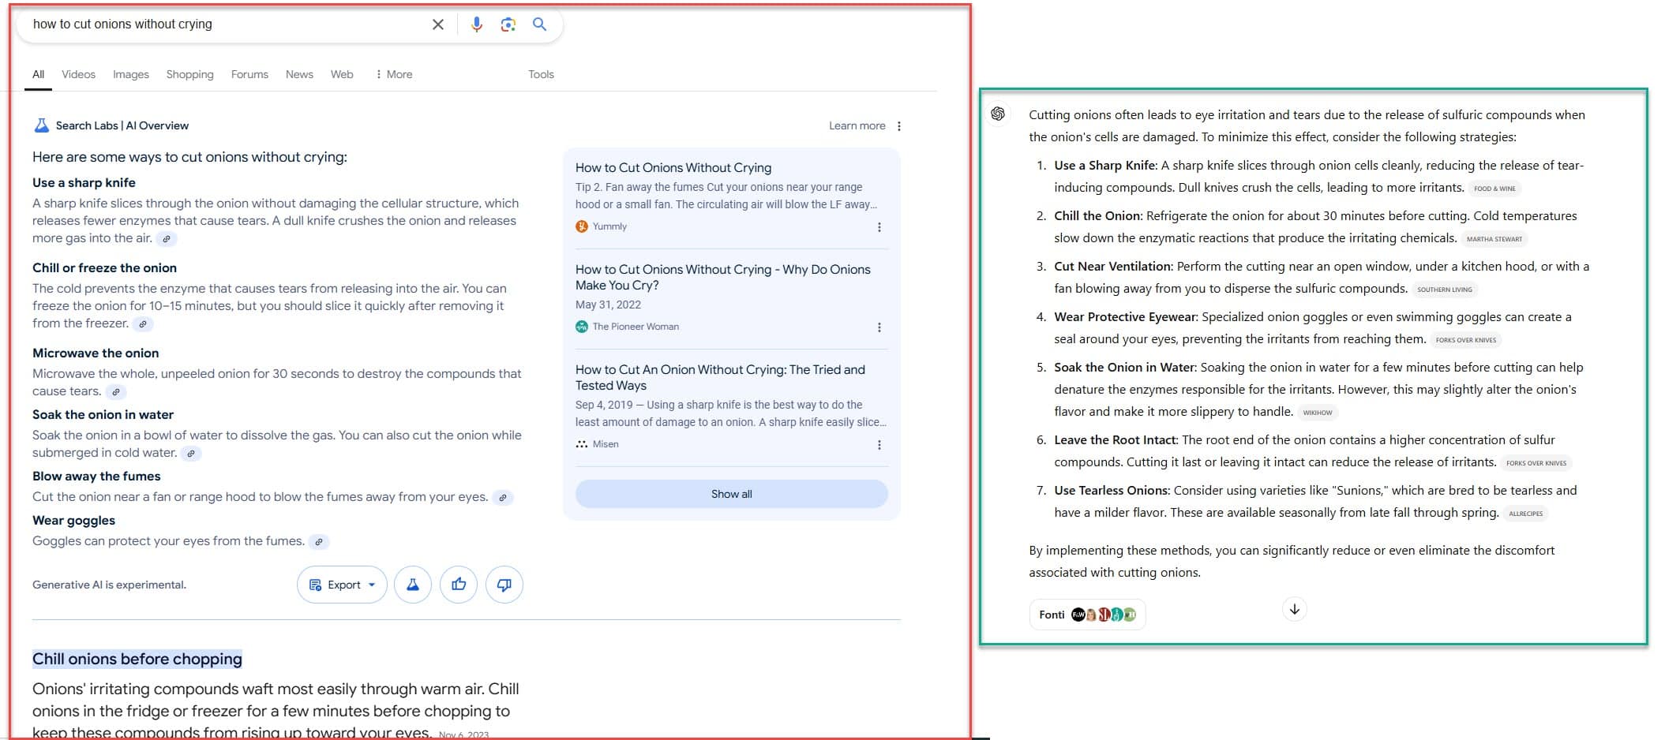Give thumbs down to AI Overview

(504, 585)
